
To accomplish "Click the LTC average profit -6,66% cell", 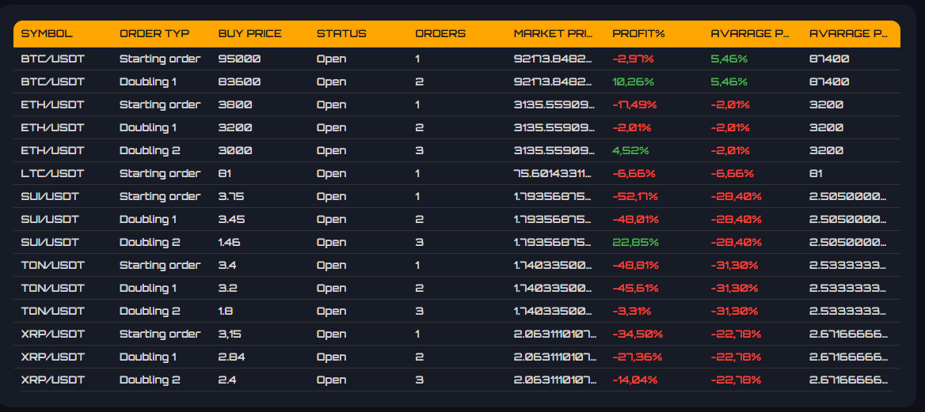I will (x=732, y=174).
